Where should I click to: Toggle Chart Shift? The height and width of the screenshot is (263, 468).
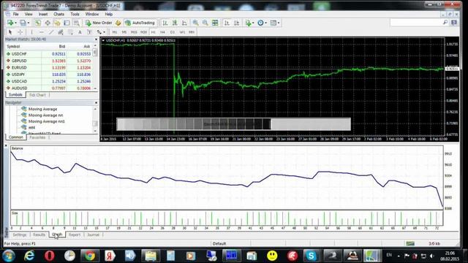click(x=236, y=23)
